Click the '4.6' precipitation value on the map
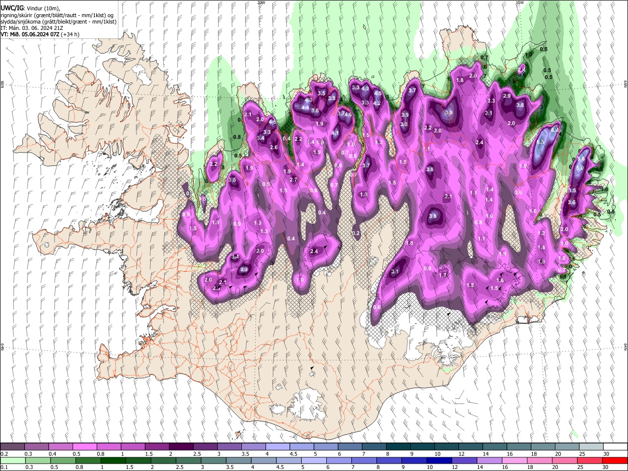Image resolution: width=628 pixels, height=471 pixels. click(x=272, y=122)
